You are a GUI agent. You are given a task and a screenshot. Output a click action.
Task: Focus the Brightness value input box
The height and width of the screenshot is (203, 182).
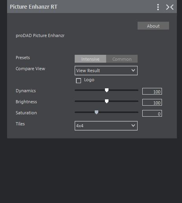[152, 102]
